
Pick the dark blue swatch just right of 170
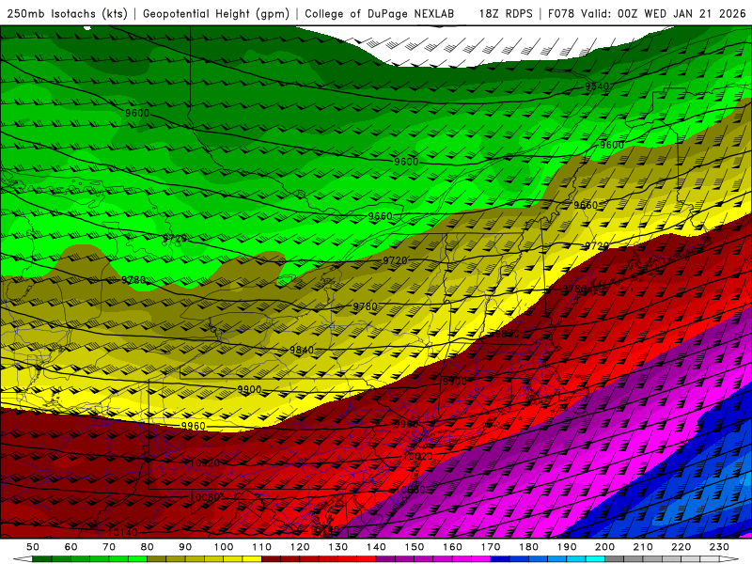(500, 559)
